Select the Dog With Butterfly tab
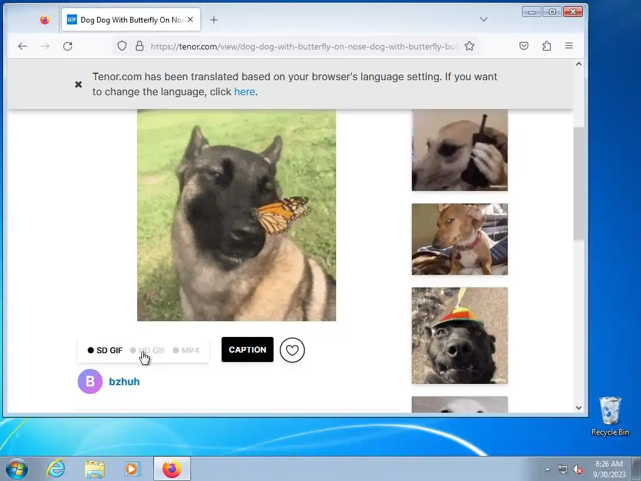The height and width of the screenshot is (481, 641). pos(131,19)
